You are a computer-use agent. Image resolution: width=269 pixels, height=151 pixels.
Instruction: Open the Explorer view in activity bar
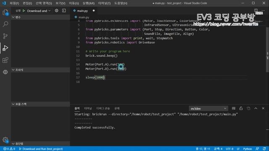(5, 12)
